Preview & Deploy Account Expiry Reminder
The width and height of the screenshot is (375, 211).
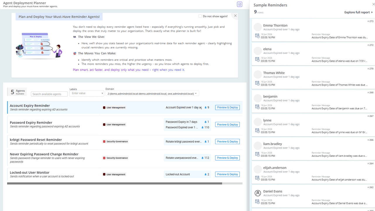click(227, 108)
